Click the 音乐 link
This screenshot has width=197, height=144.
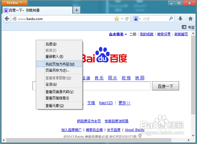point(99,78)
